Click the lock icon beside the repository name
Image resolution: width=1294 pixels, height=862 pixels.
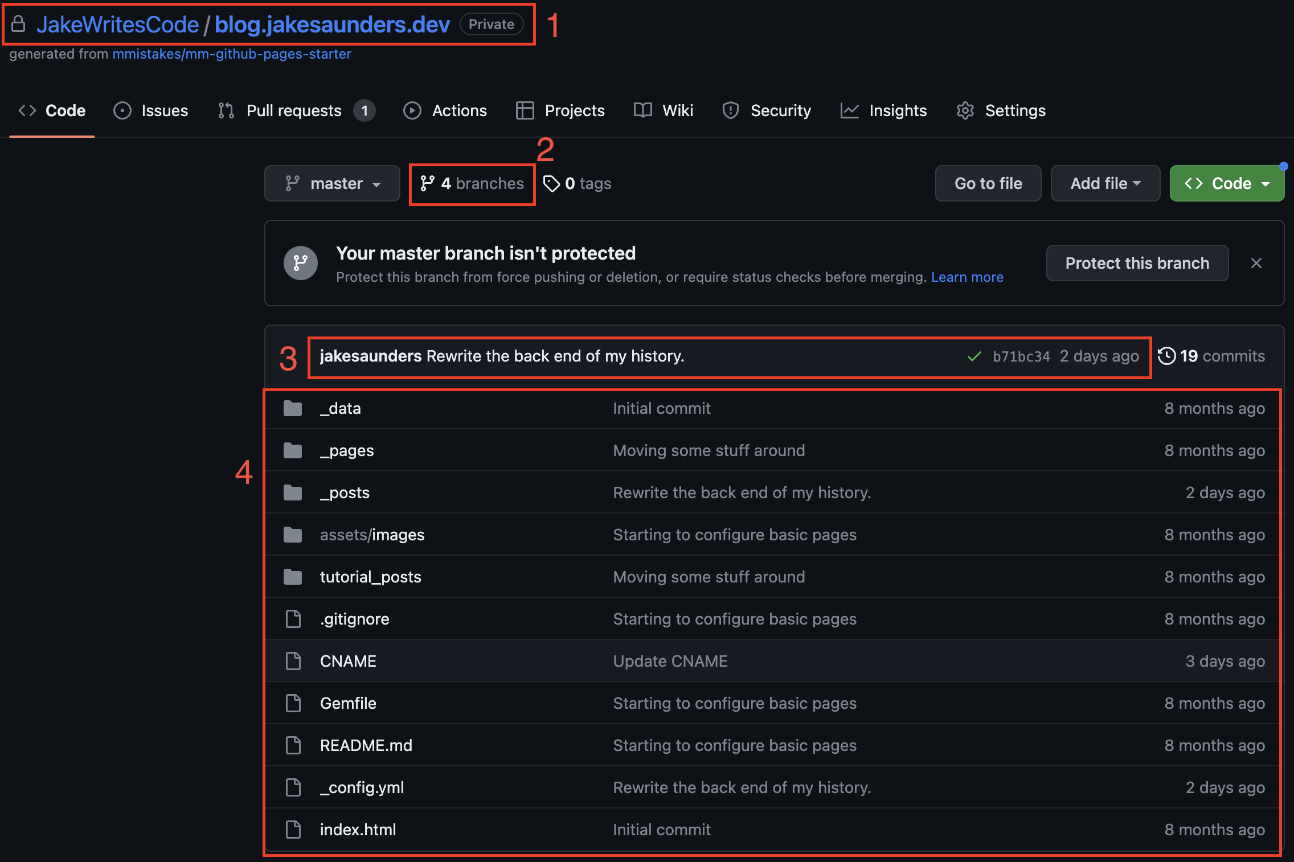[x=18, y=24]
